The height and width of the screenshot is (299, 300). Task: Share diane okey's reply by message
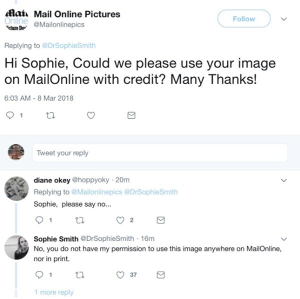pos(160,219)
